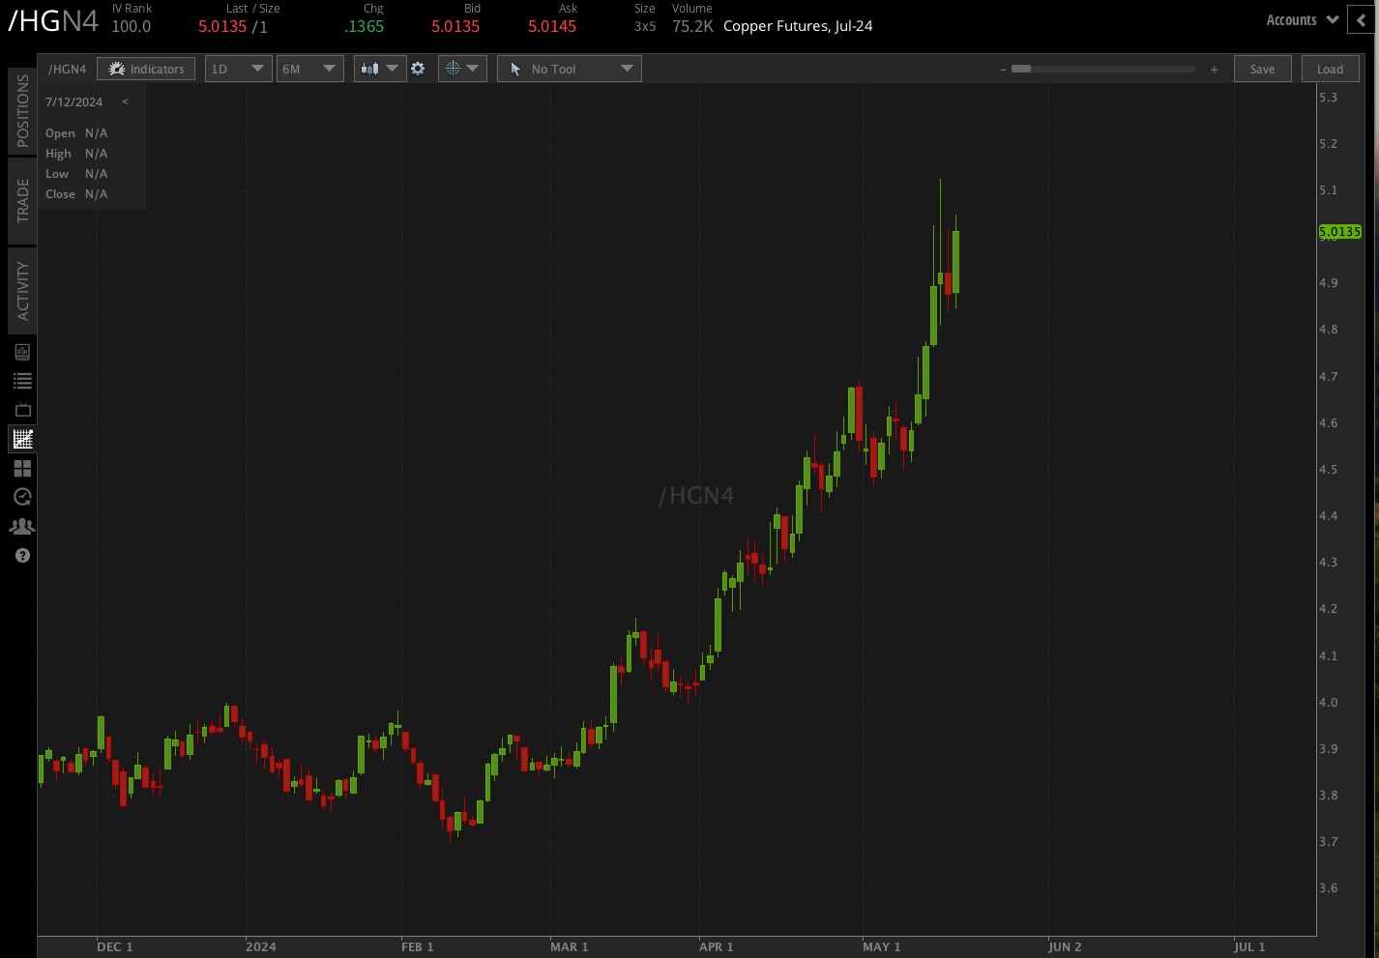Switch to the Trade tab

coord(22,200)
